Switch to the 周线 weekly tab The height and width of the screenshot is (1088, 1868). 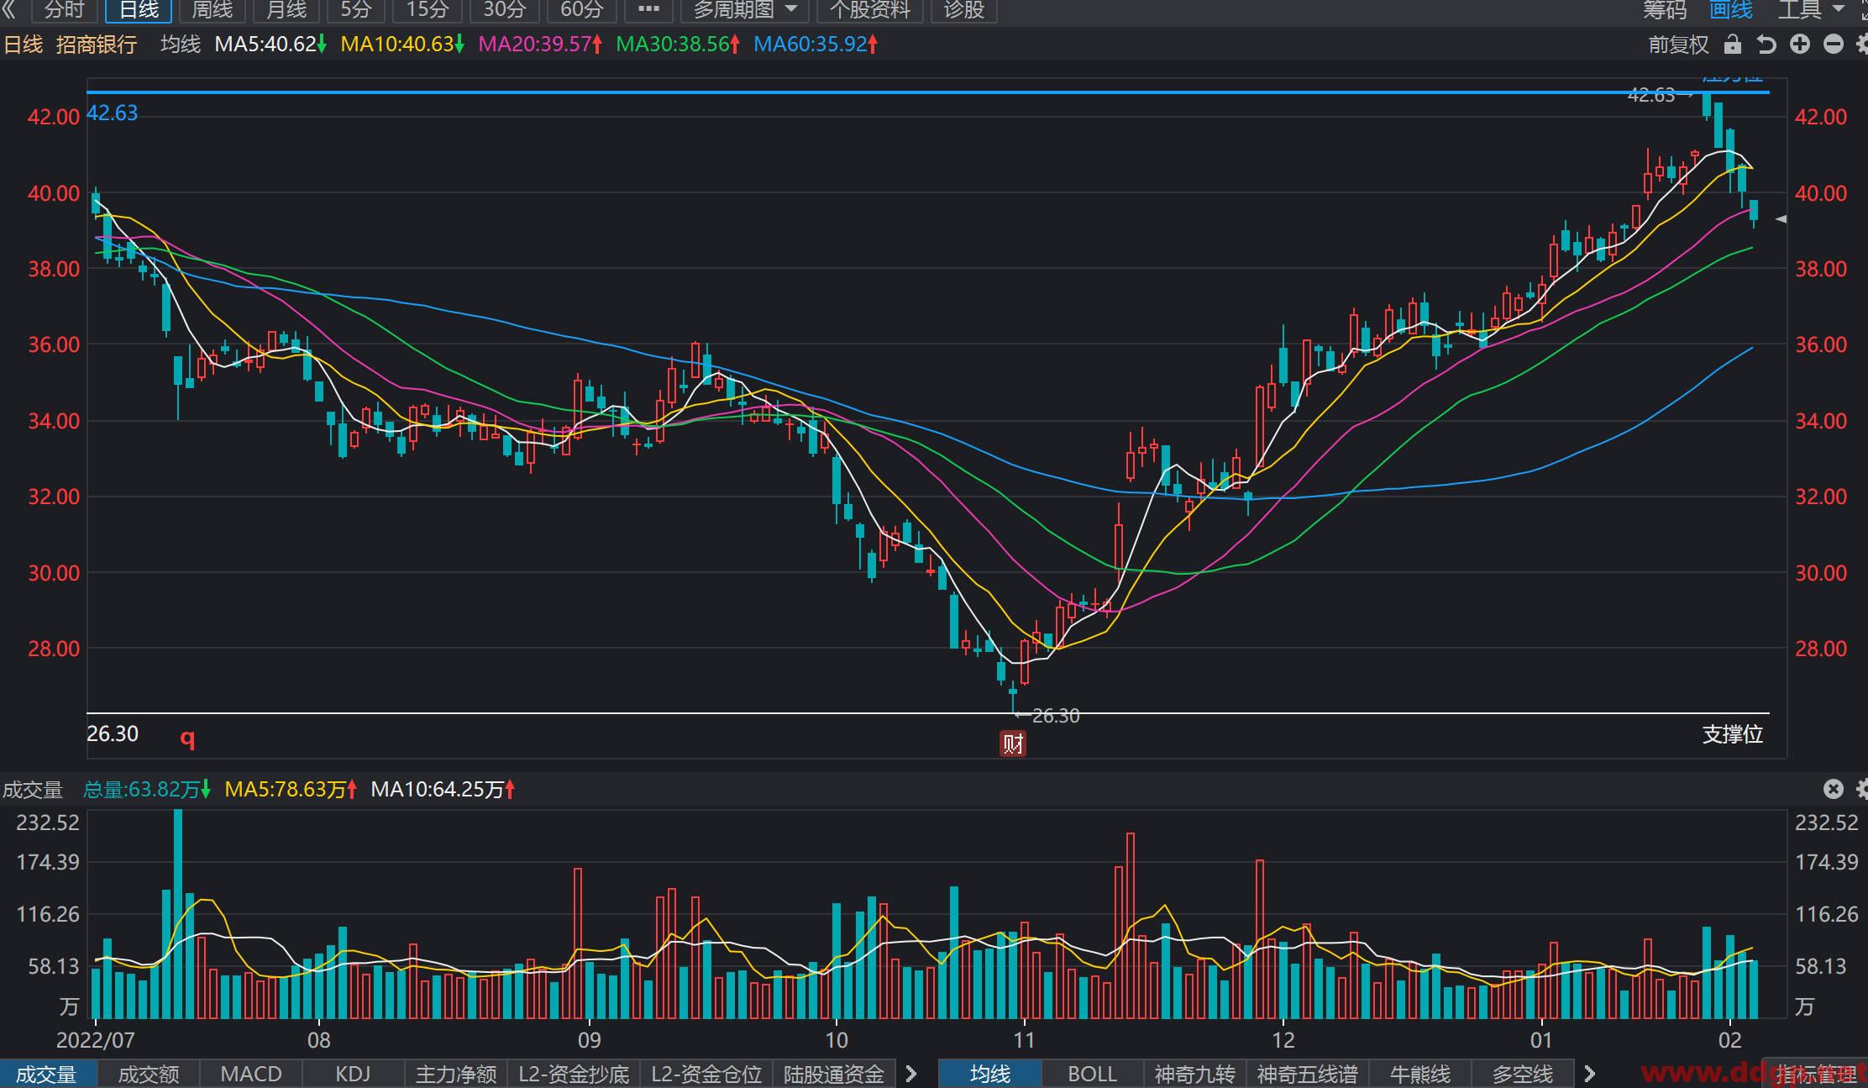click(212, 10)
